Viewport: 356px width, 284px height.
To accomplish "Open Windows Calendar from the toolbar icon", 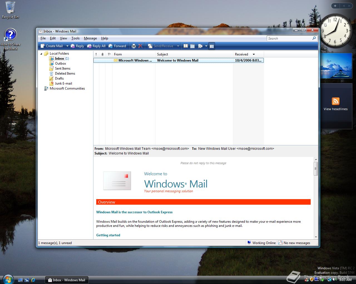I will pyautogui.click(x=192, y=46).
